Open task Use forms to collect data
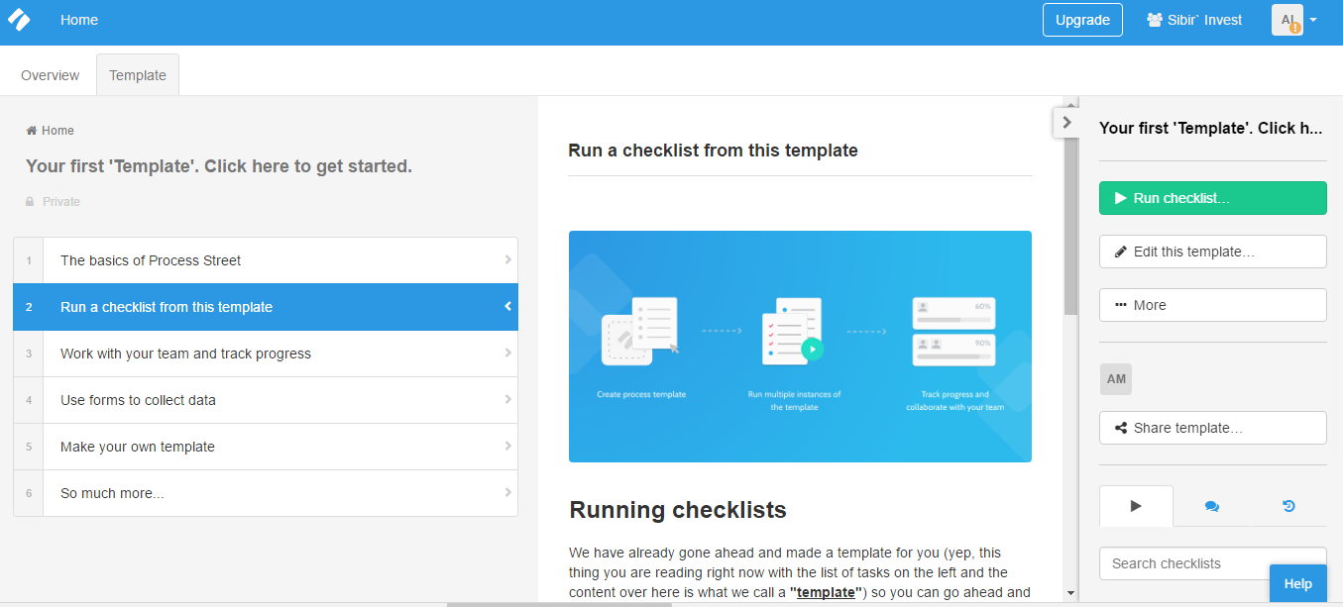This screenshot has width=1343, height=607. pos(266,400)
